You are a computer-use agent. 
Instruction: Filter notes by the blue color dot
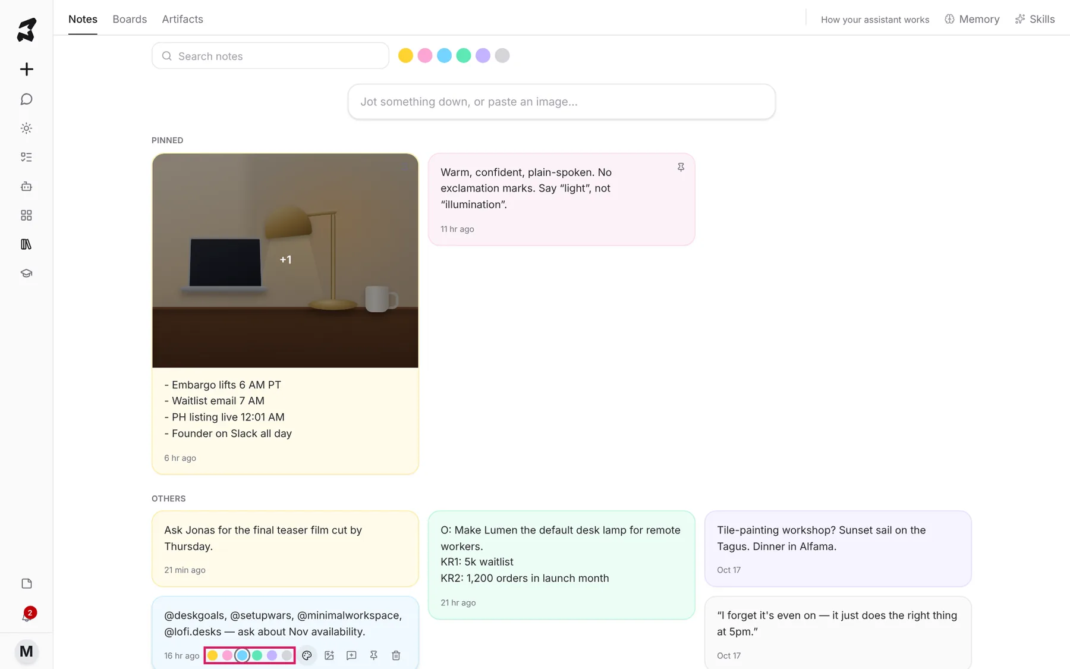[x=444, y=56]
